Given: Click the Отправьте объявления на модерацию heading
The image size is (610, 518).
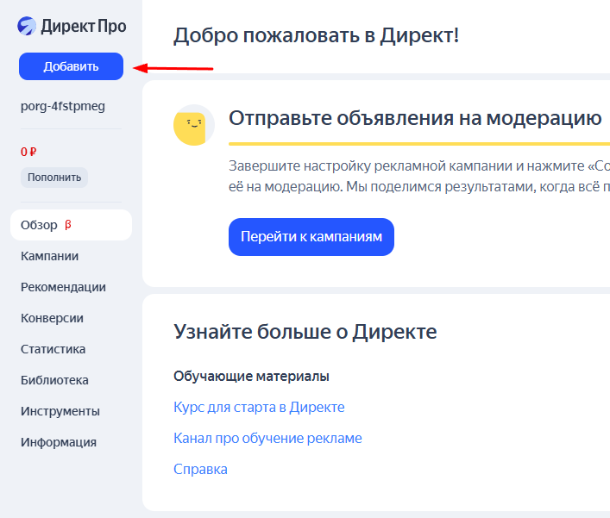Looking at the screenshot, I should point(414,118).
